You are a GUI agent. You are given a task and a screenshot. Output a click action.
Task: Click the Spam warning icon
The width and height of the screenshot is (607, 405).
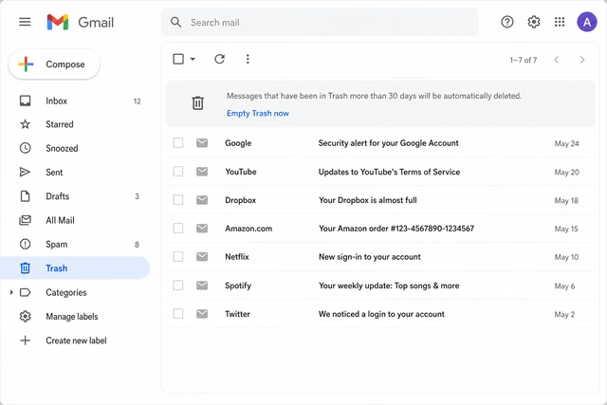coord(26,244)
